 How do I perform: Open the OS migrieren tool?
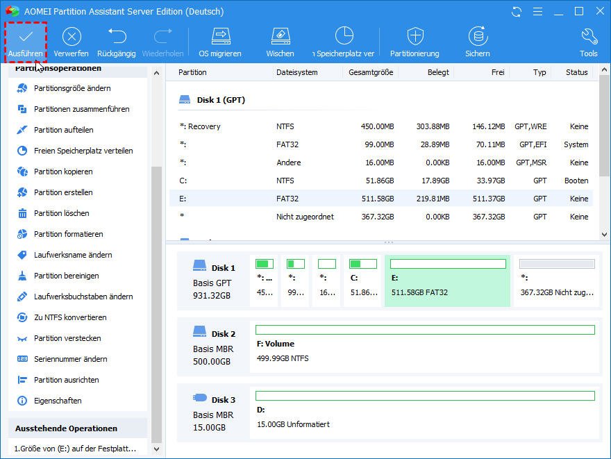[x=220, y=37]
